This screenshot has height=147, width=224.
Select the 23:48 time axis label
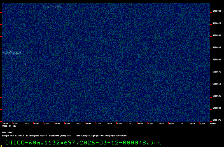click(x=88, y=123)
